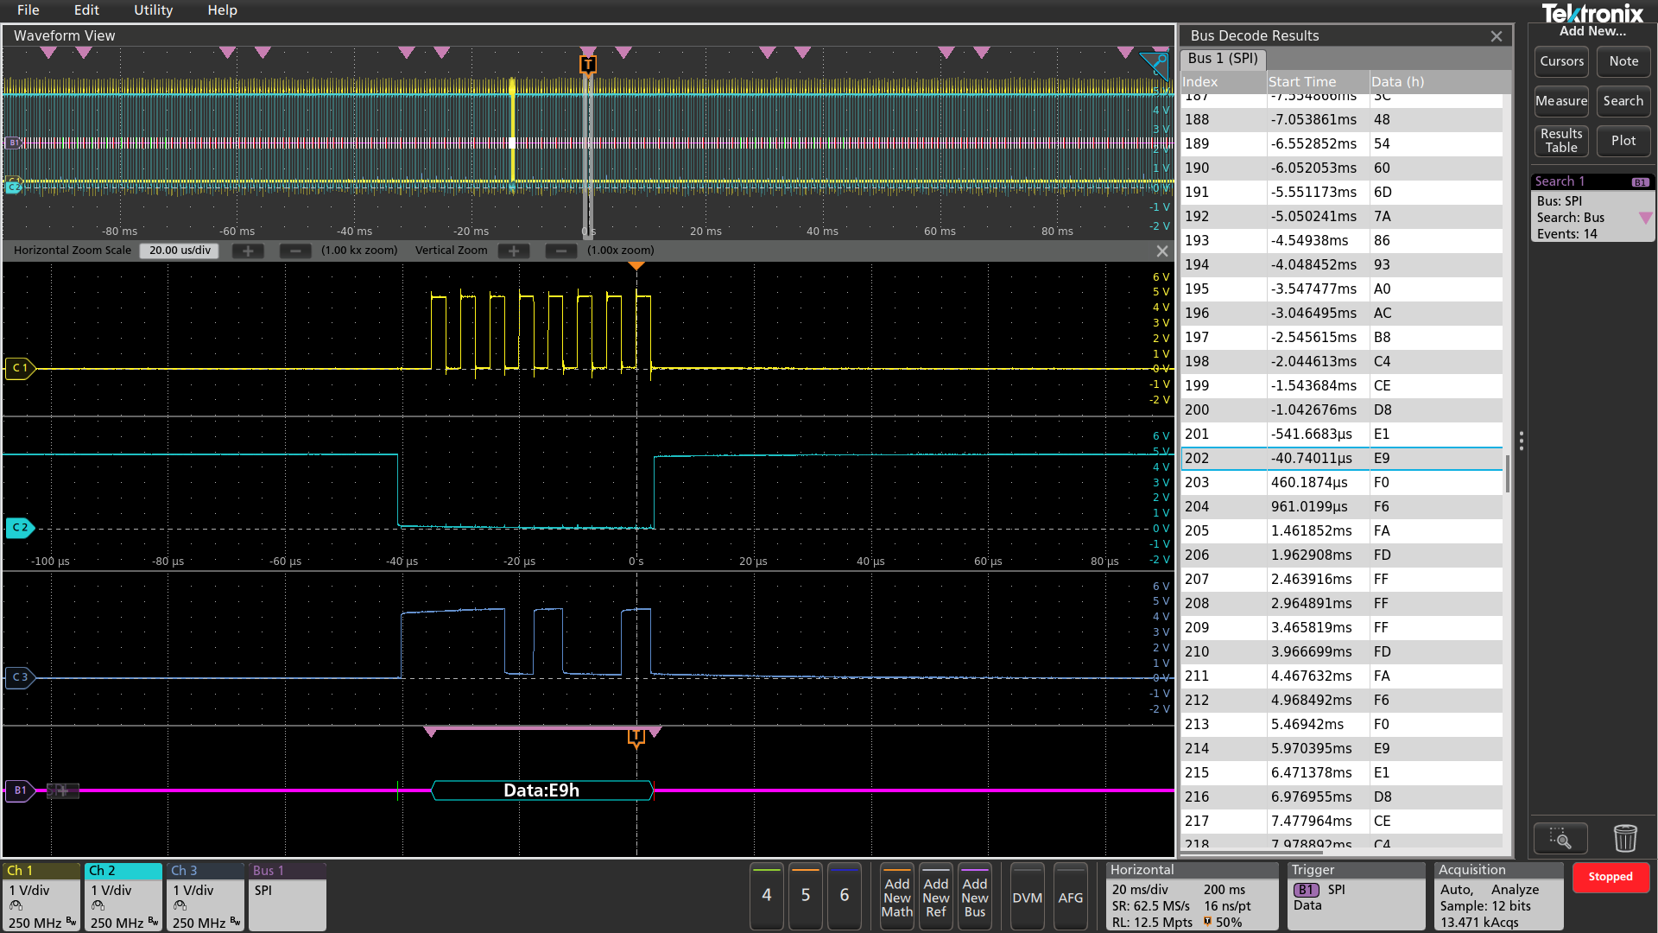Expand Search 1 badge pink arrow
Image resolution: width=1658 pixels, height=933 pixels.
click(x=1645, y=218)
